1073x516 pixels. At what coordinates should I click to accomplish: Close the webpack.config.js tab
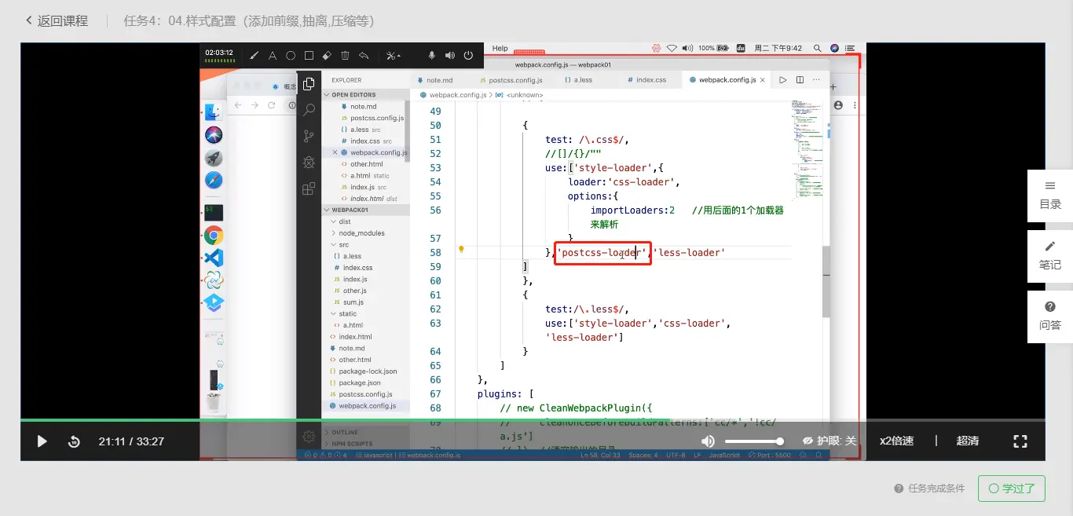pyautogui.click(x=763, y=80)
